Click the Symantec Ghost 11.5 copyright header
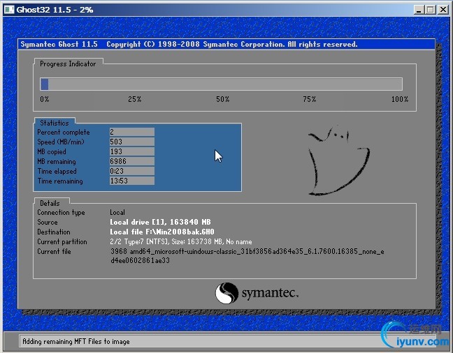Image resolution: width=453 pixels, height=353 pixels. 189,44
